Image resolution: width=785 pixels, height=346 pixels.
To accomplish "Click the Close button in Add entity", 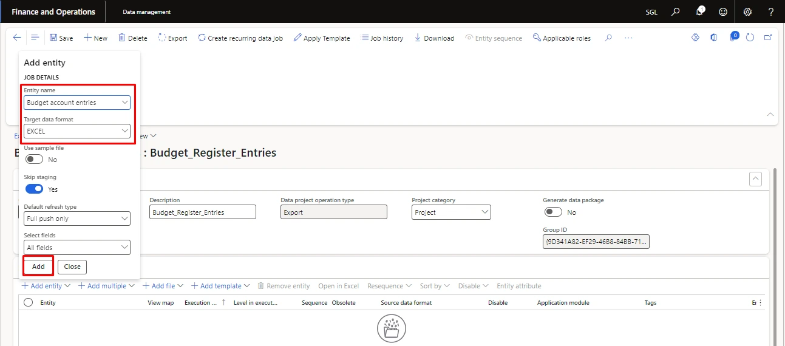I will (72, 266).
